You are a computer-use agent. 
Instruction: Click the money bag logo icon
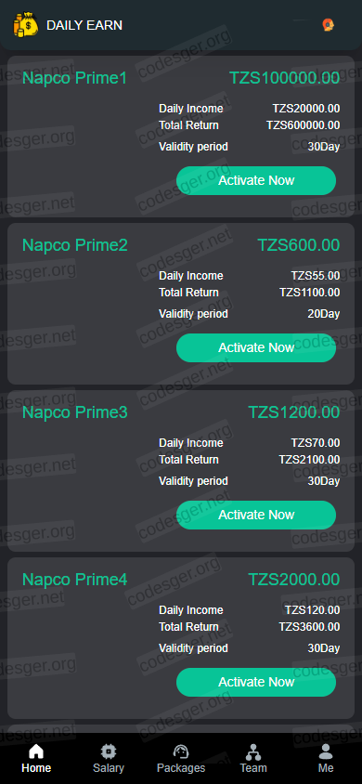(25, 24)
